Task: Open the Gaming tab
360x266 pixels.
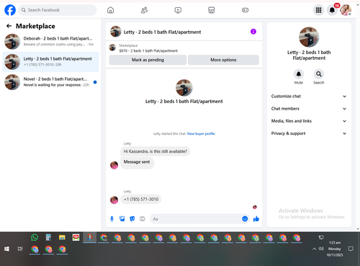Action: coord(245,10)
